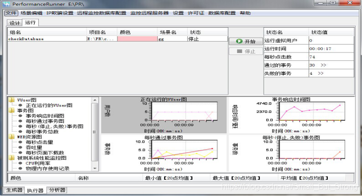Select the 事务响应时间图 chart
This screenshot has width=362, height=196.
(291, 115)
